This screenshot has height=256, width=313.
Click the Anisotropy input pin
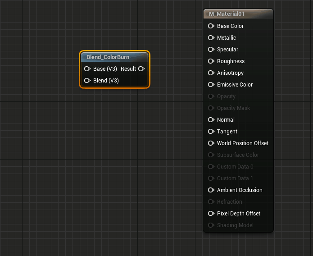tap(211, 73)
